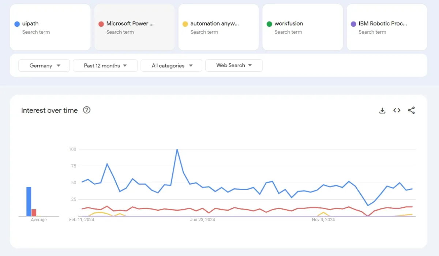This screenshot has height=256, width=439.
Task: Click the Interest over time heading
Action: (x=49, y=110)
